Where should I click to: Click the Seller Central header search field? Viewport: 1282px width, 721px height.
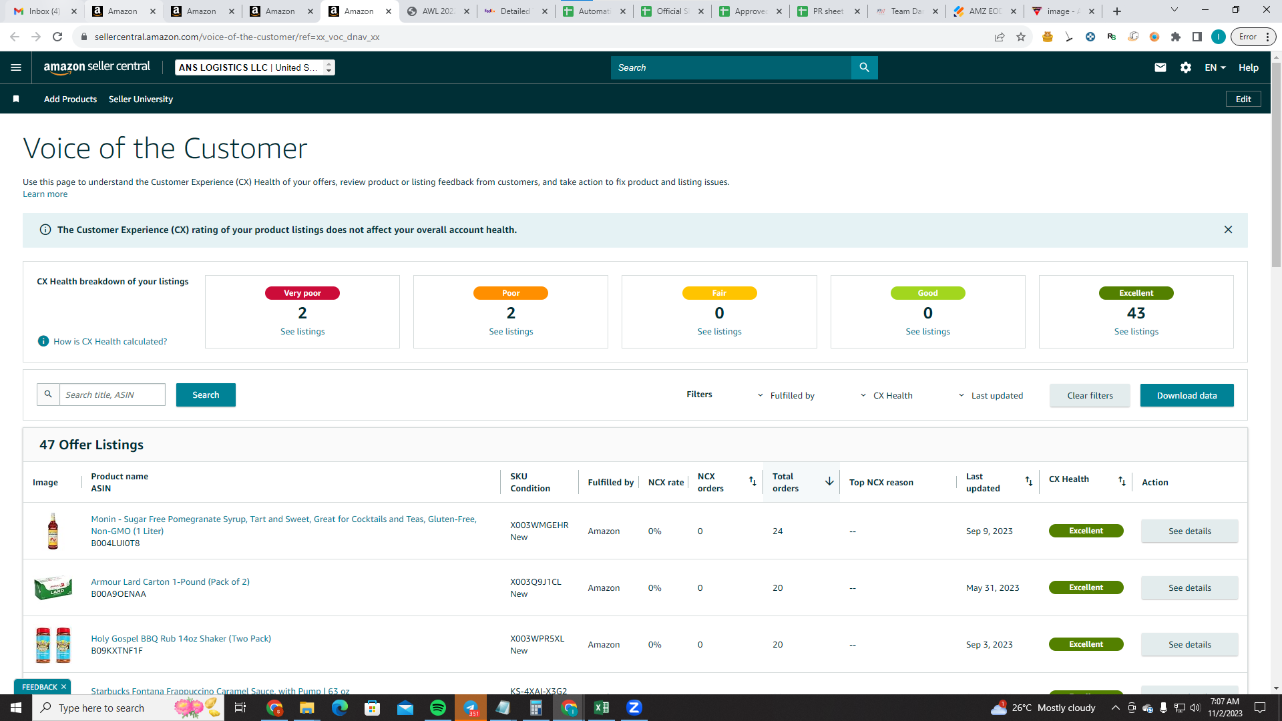(731, 67)
